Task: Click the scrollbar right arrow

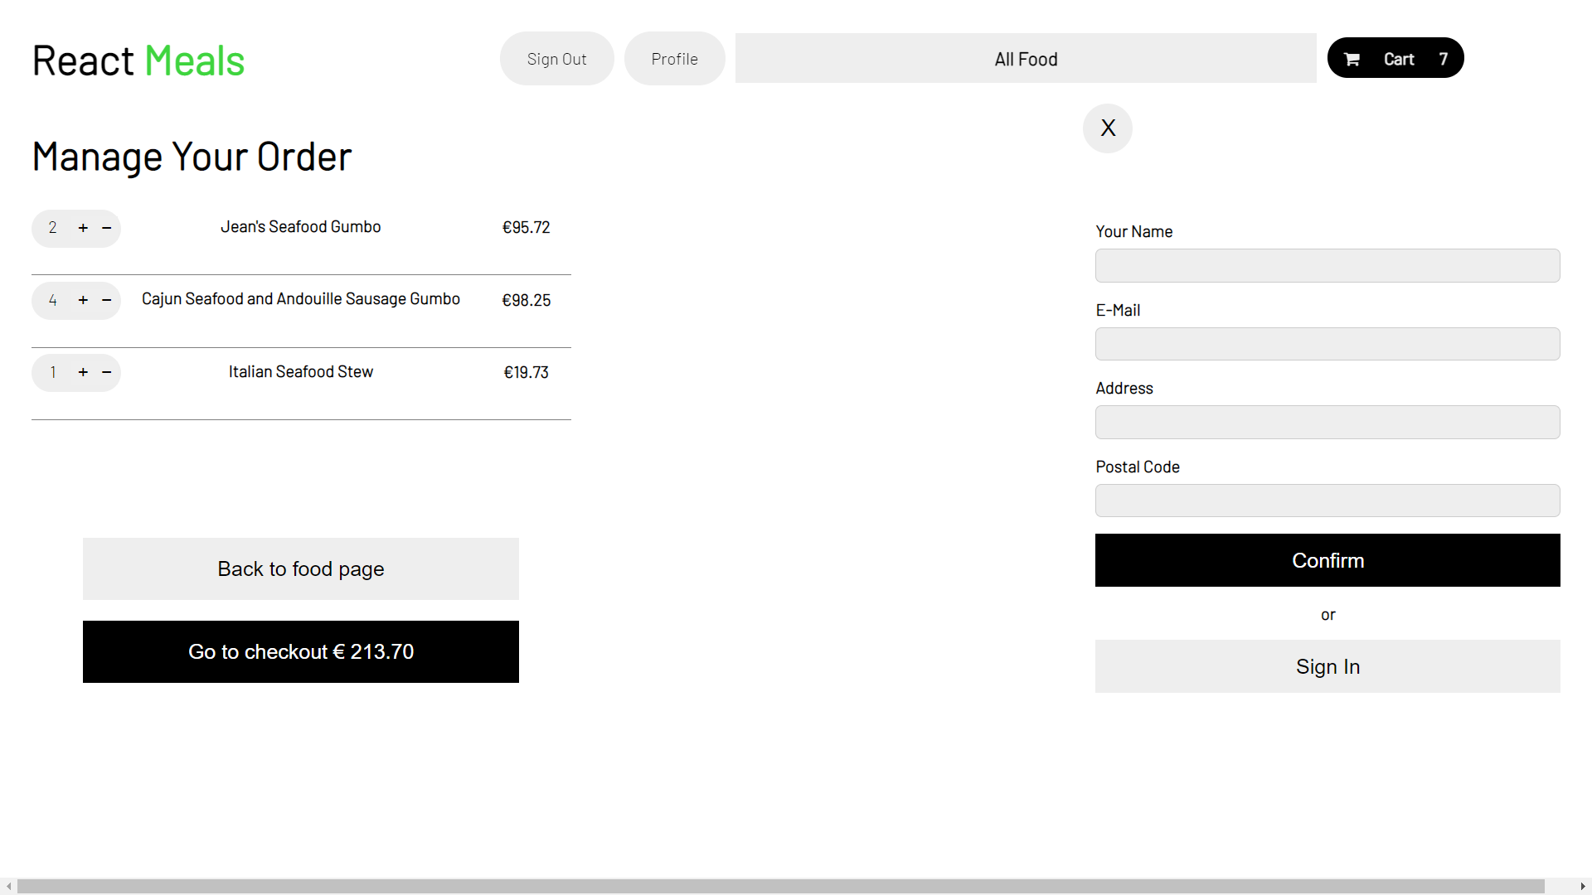Action: pyautogui.click(x=1583, y=887)
